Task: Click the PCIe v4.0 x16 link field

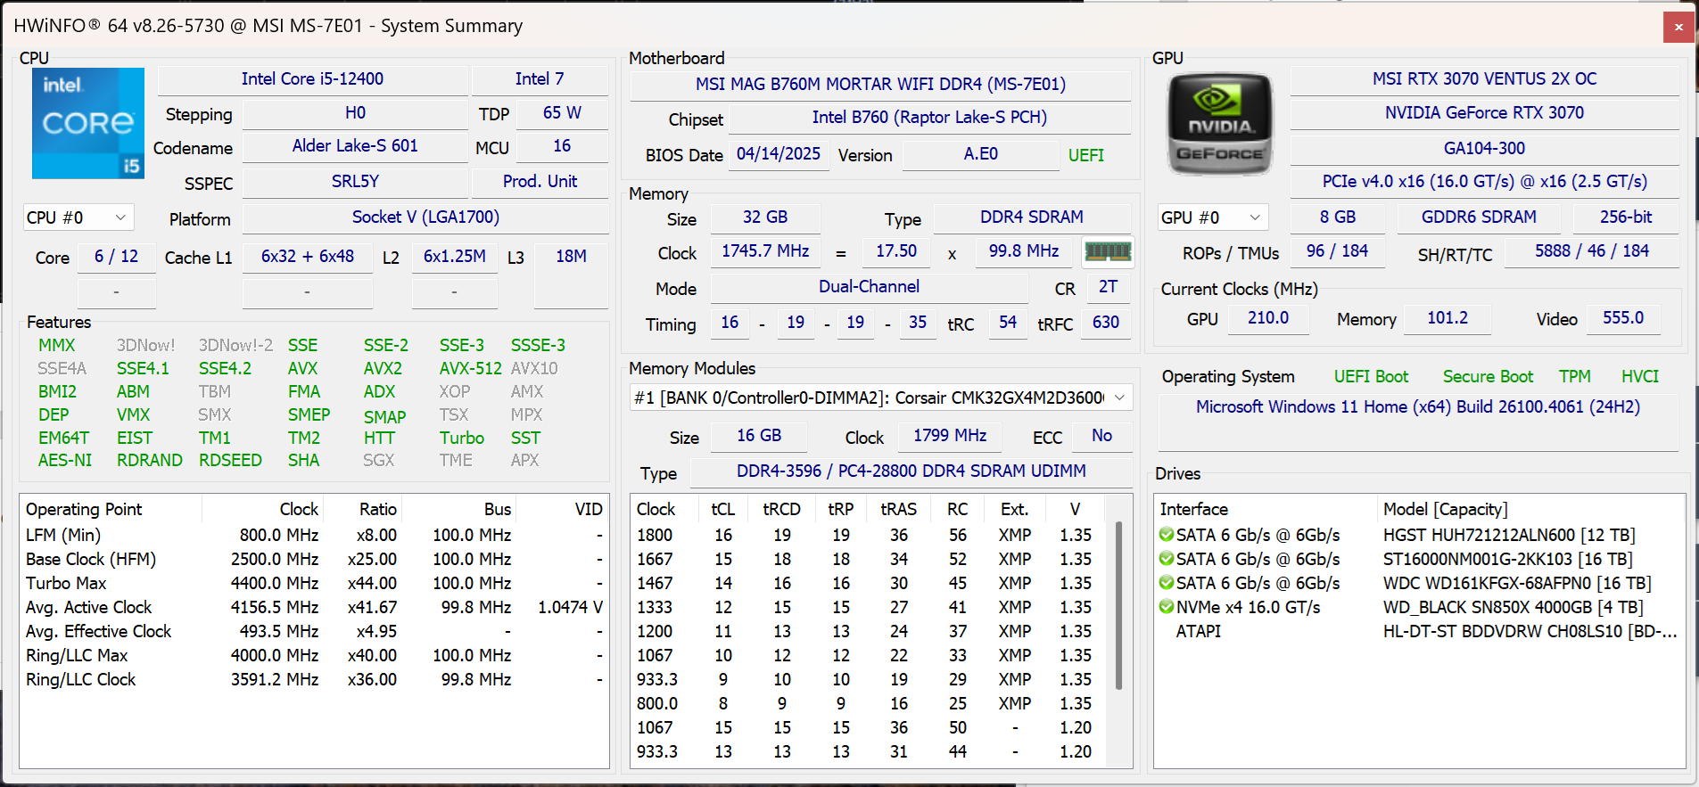Action: coord(1484,182)
